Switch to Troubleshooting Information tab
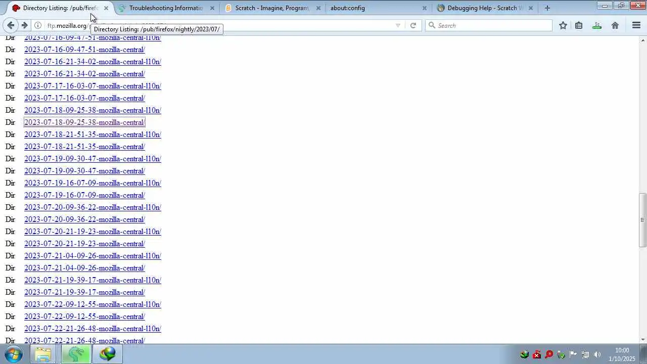The height and width of the screenshot is (364, 647). (x=166, y=8)
